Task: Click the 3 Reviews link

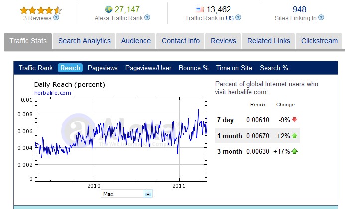Action: click(x=37, y=18)
